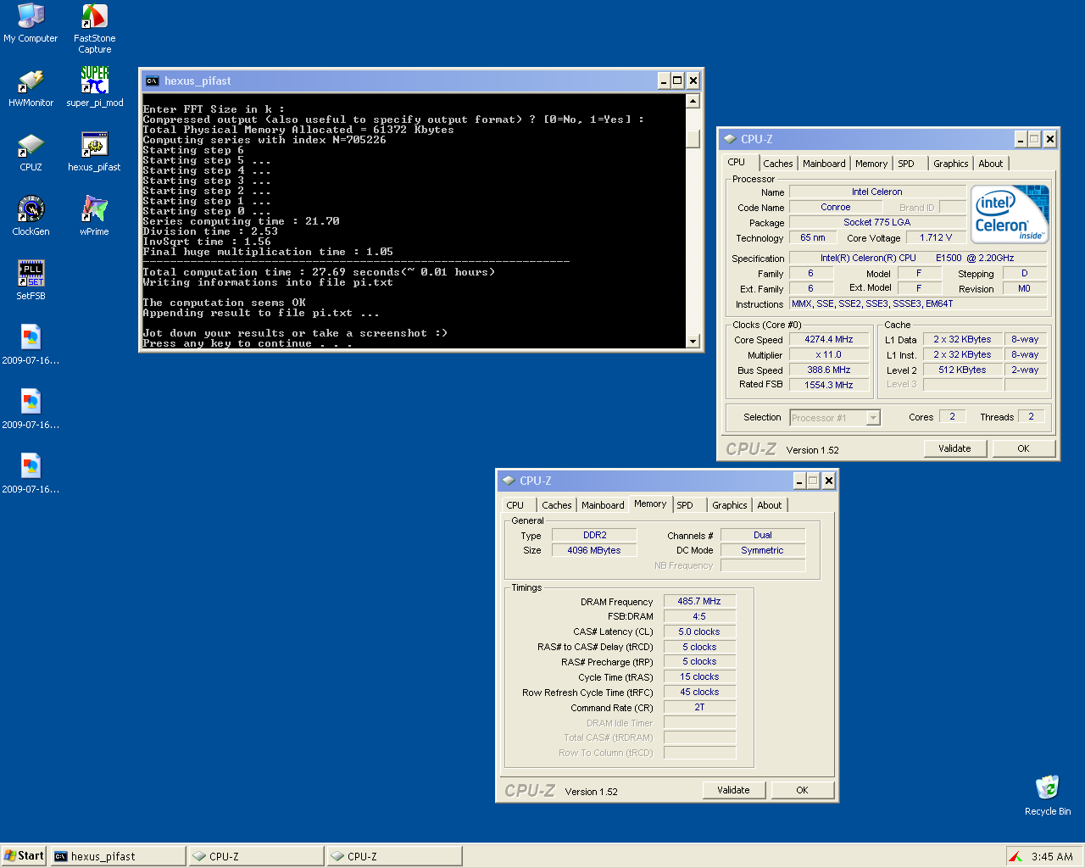This screenshot has height=868, width=1085.
Task: Click CPU-Z title icon in Memory window
Action: coord(509,481)
